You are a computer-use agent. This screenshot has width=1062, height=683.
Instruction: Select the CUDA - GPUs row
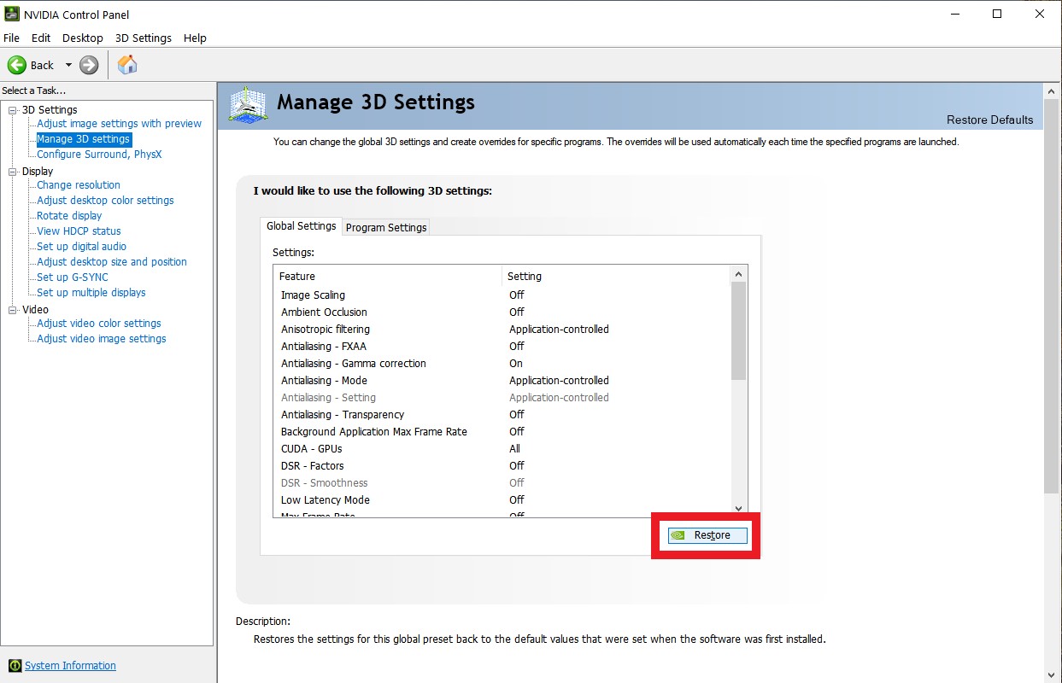pos(502,449)
